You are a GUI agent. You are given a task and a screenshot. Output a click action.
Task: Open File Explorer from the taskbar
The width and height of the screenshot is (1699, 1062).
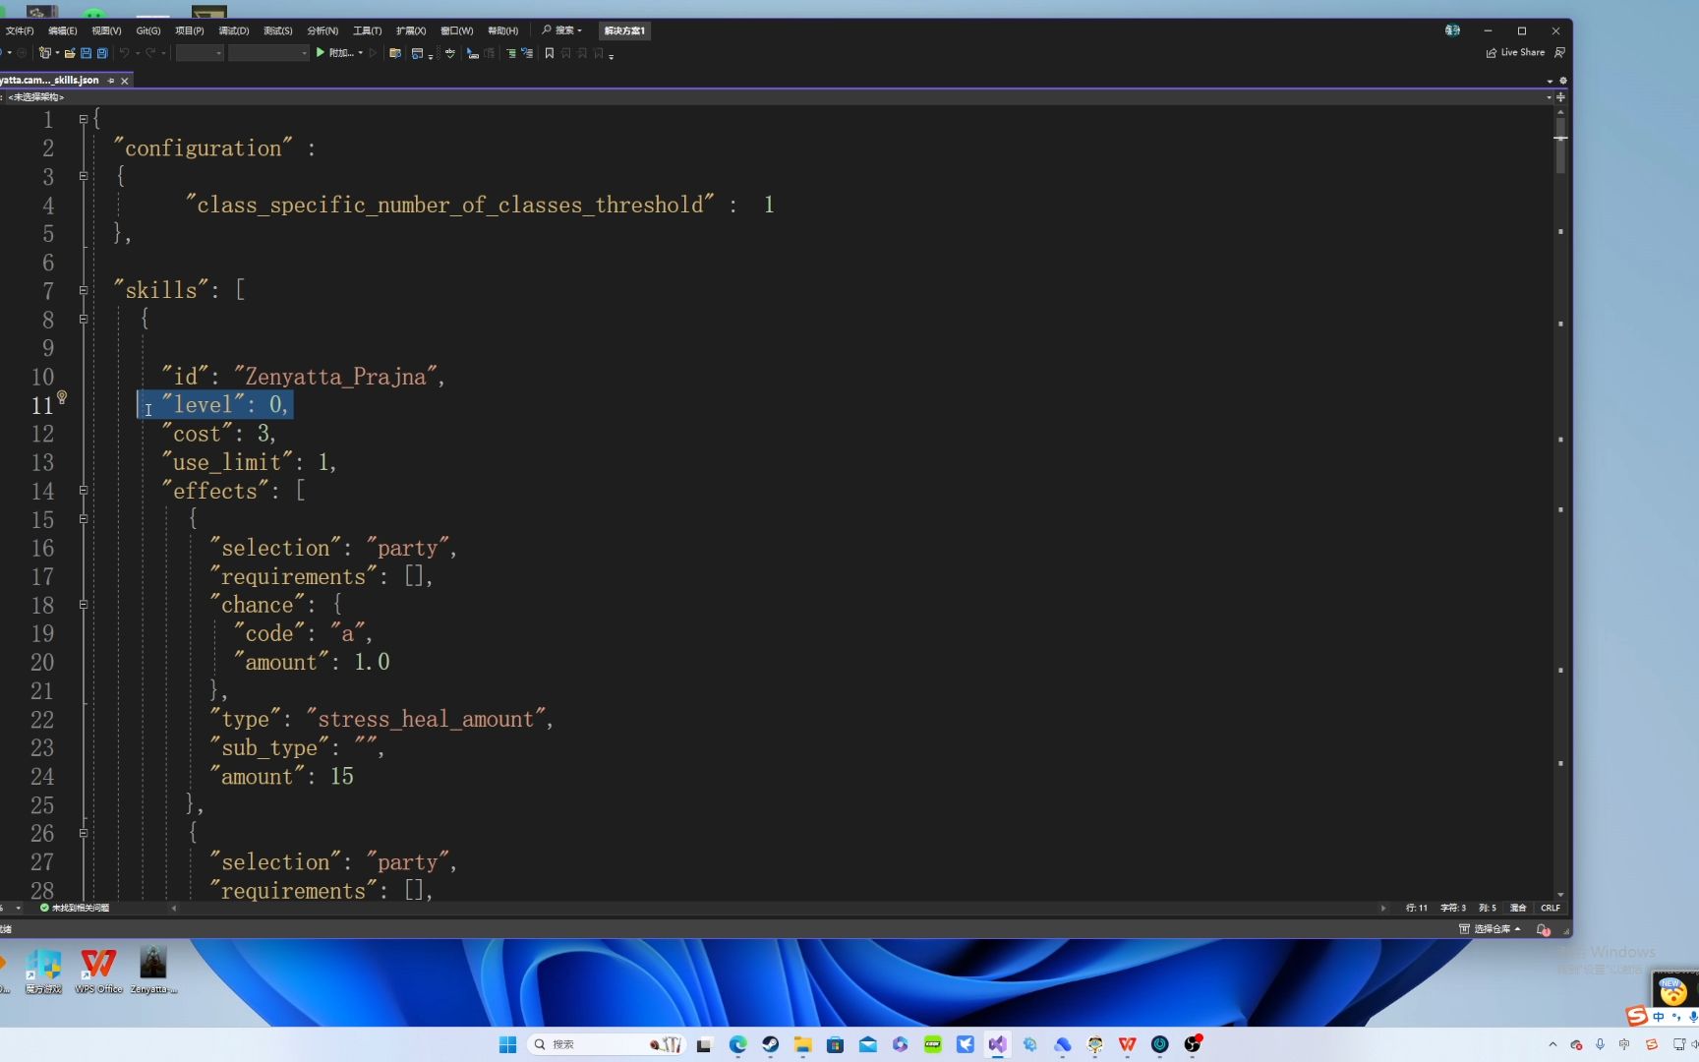(x=803, y=1044)
